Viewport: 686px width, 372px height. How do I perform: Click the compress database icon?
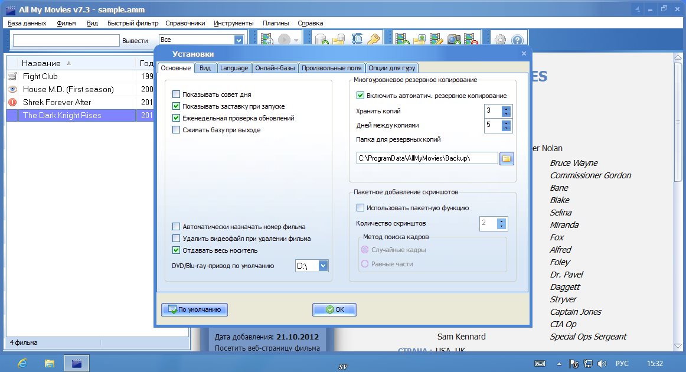(x=357, y=40)
